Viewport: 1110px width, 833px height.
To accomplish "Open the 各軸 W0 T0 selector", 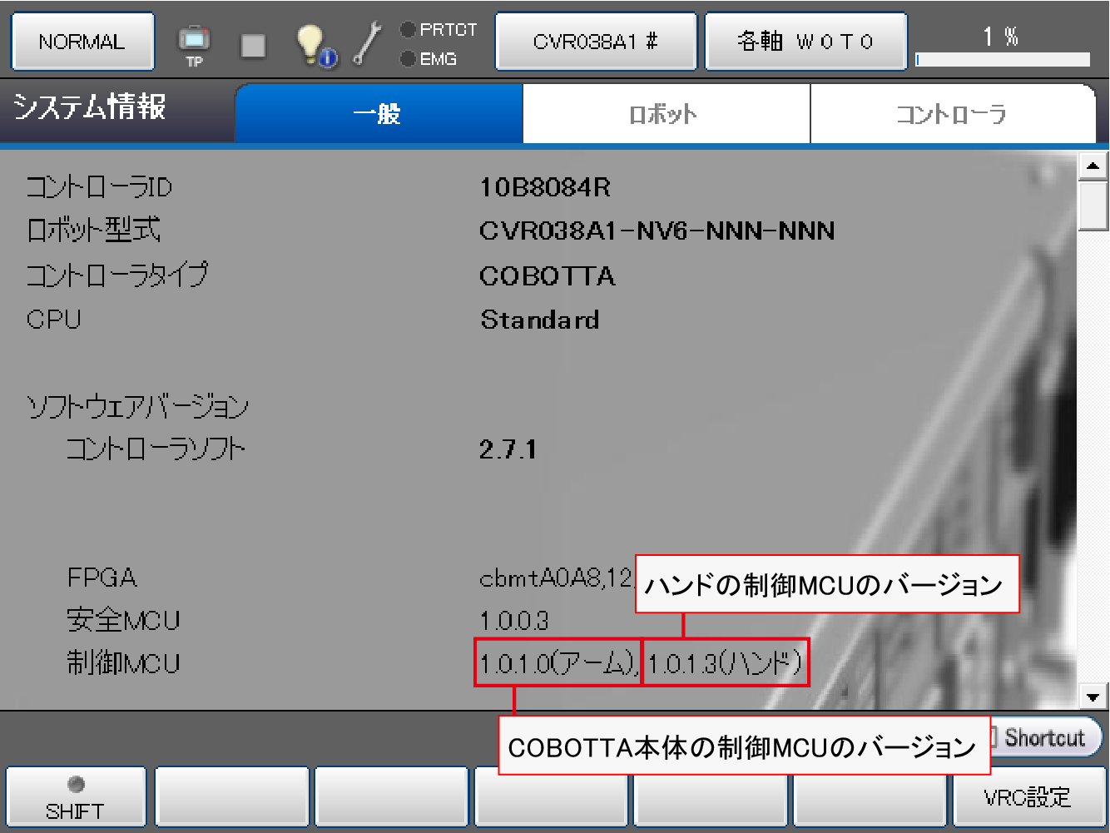I will tap(805, 42).
